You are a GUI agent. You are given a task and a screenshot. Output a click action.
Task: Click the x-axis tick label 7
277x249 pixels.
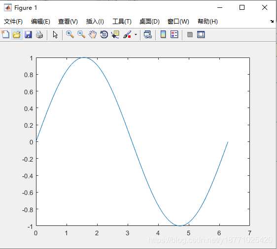pyautogui.click(x=249, y=233)
